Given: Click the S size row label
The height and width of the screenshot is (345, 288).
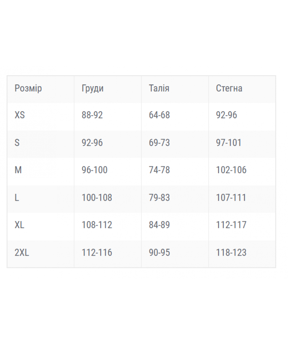Looking at the screenshot, I should 17,142.
